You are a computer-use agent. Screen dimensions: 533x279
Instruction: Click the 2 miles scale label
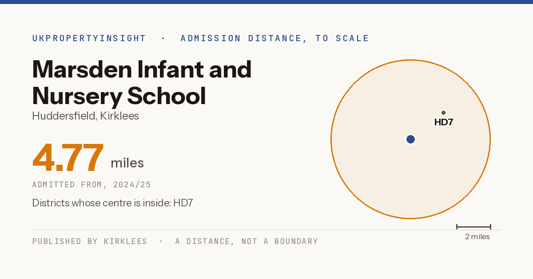[x=477, y=237]
